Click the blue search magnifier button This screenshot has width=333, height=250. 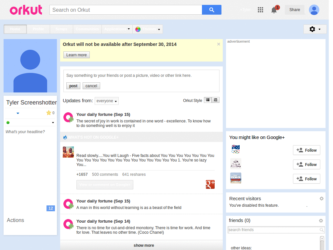(x=211, y=10)
